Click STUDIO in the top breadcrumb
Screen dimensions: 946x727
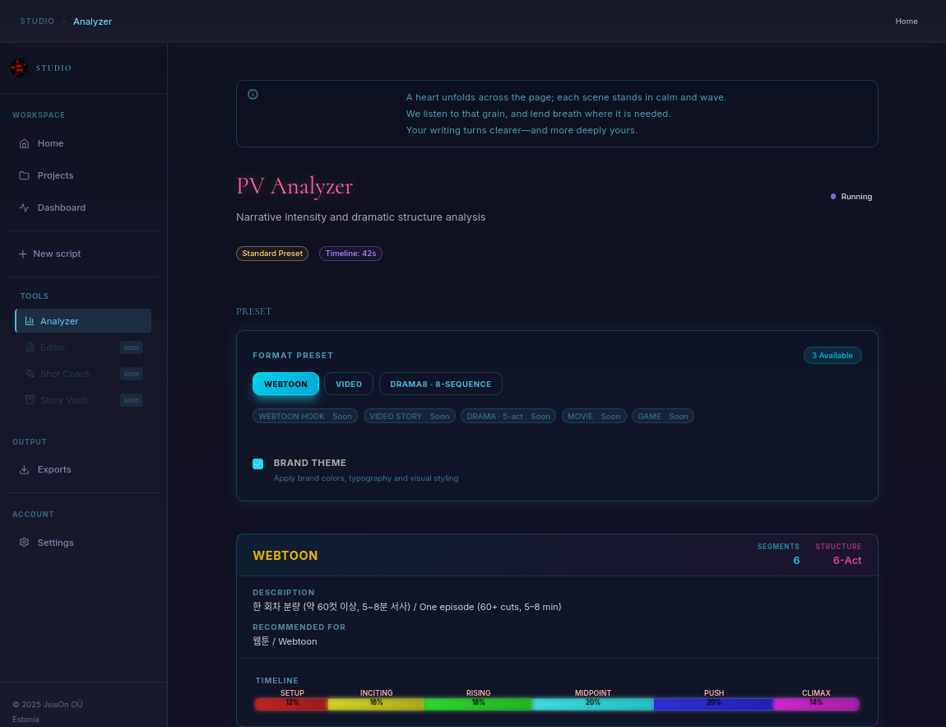click(37, 21)
